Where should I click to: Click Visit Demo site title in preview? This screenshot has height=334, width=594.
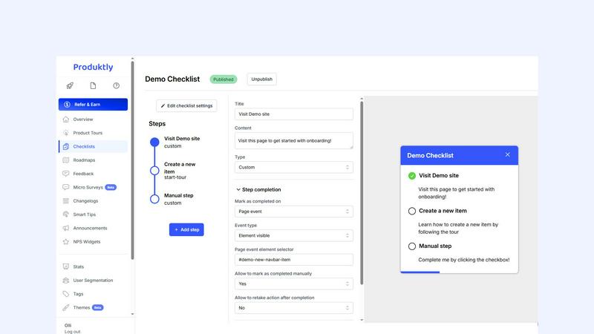point(439,176)
